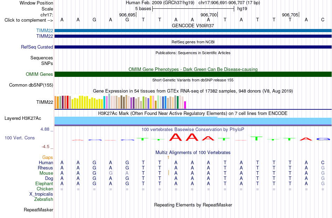Click the RepeatMasker track label
This screenshot has height=218, width=332.
pyautogui.click(x=38, y=210)
